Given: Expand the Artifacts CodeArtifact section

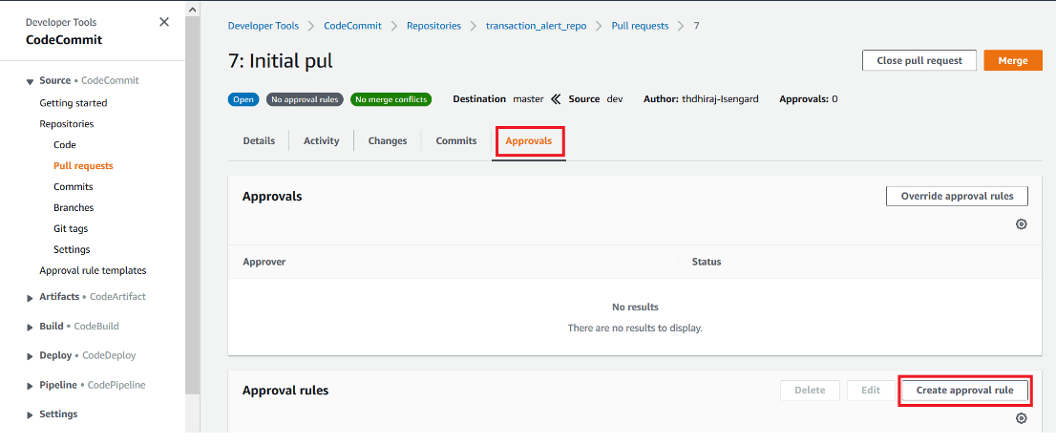Looking at the screenshot, I should coord(30,298).
